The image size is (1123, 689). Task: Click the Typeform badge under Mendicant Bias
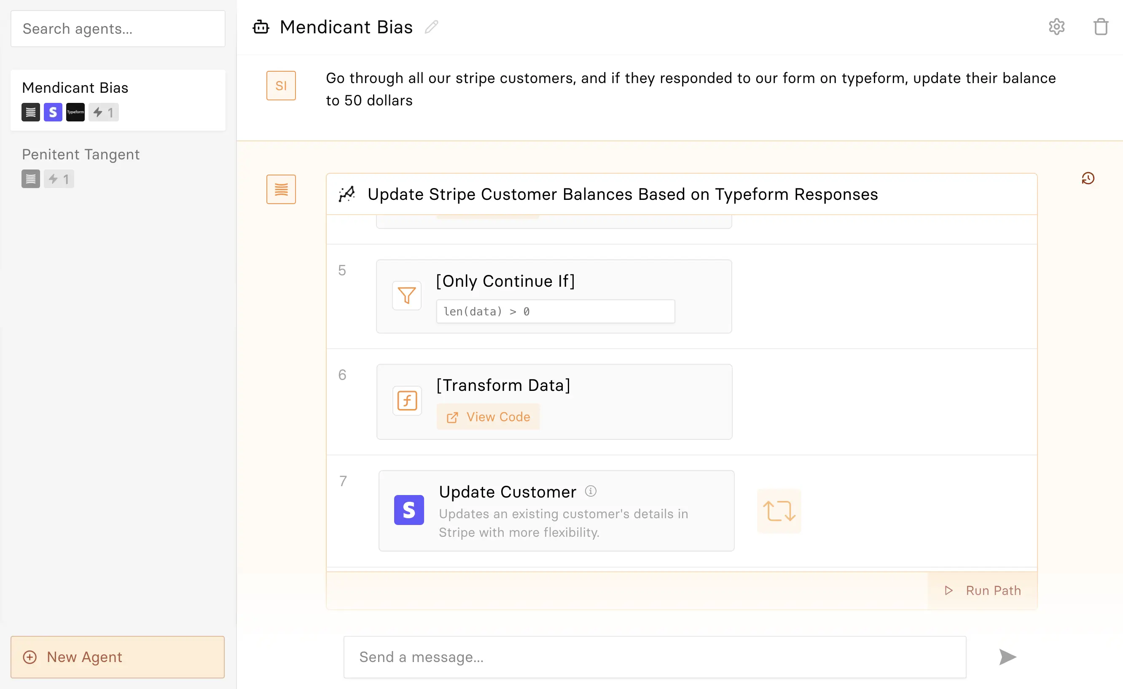(x=75, y=112)
